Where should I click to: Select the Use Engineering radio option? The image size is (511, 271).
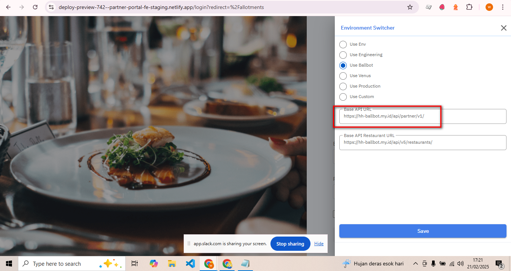[343, 55]
